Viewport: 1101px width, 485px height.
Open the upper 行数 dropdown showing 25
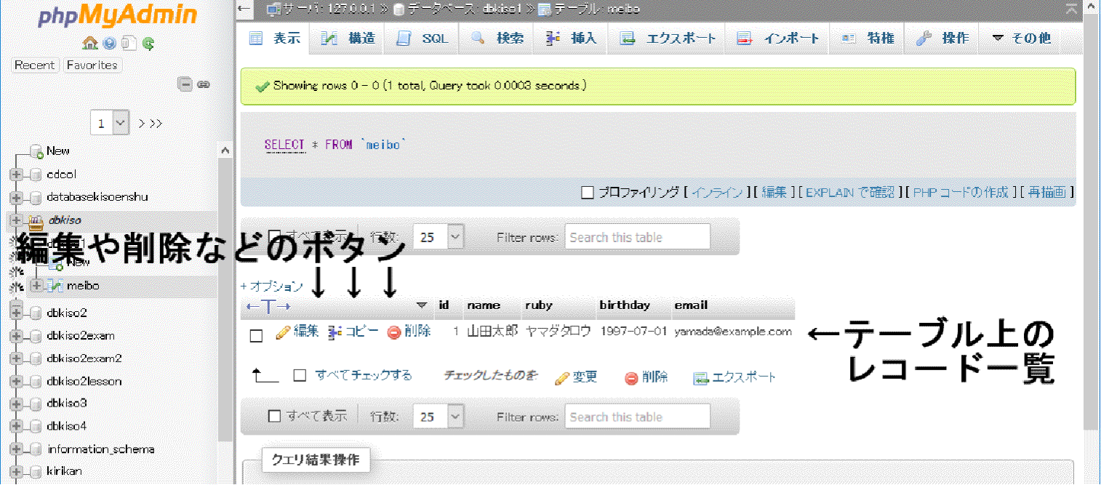tap(438, 237)
